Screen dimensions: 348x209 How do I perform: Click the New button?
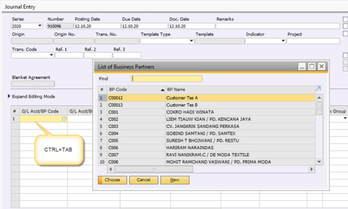(175, 180)
